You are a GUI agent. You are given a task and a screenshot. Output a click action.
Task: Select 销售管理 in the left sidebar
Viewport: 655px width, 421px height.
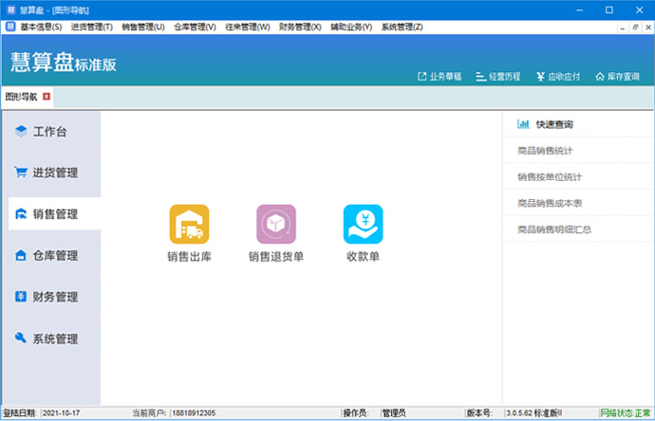(55, 213)
